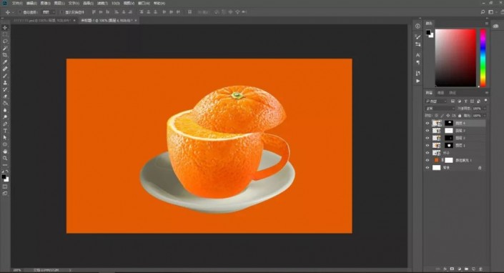This screenshot has height=273, width=504.
Task: Open the Edit Toolbar three-dots button
Action: 5,165
